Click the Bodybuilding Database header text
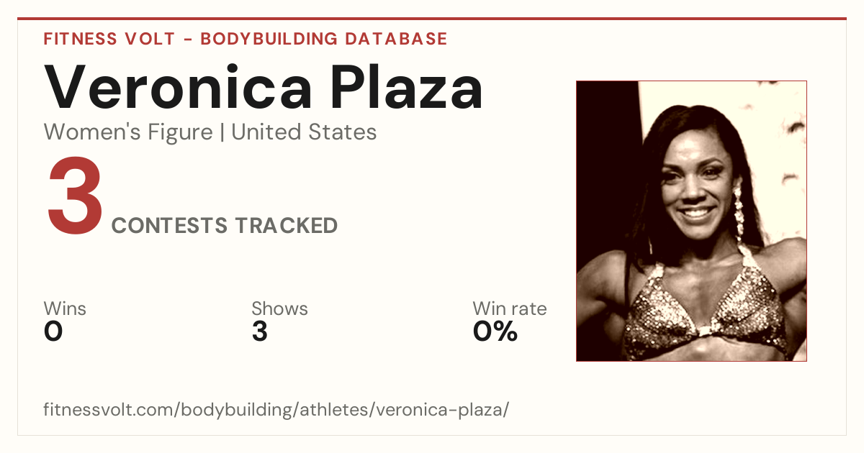Image resolution: width=864 pixels, height=453 pixels. [x=324, y=39]
